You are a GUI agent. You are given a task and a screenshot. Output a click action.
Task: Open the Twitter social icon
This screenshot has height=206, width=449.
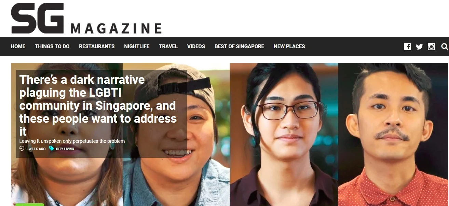[419, 47]
